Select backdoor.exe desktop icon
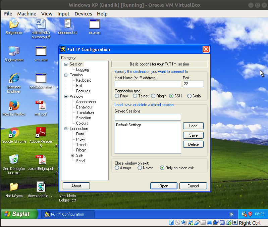Viewport: 268px width, 227px height. tap(41, 78)
